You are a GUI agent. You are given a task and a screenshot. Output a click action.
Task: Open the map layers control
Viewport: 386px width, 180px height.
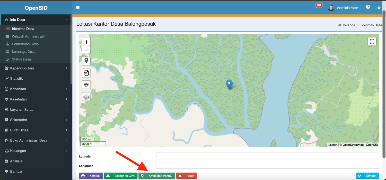point(86,97)
